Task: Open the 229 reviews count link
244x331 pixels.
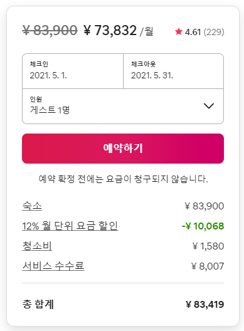Action: 214,32
